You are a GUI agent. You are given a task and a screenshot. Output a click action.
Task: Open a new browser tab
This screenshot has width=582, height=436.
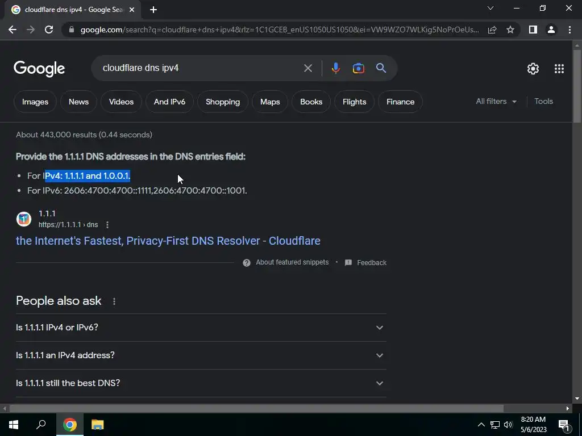coord(153,10)
